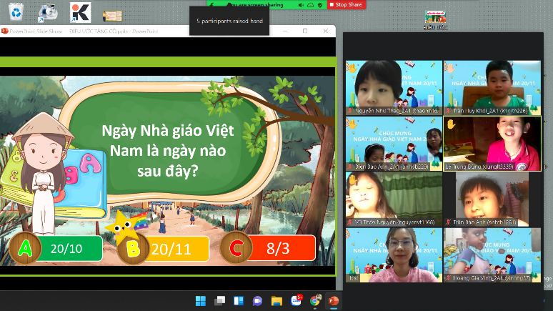Select Nguyễn Như Thảo's video tile
Screen dimensions: 553x311
393,87
